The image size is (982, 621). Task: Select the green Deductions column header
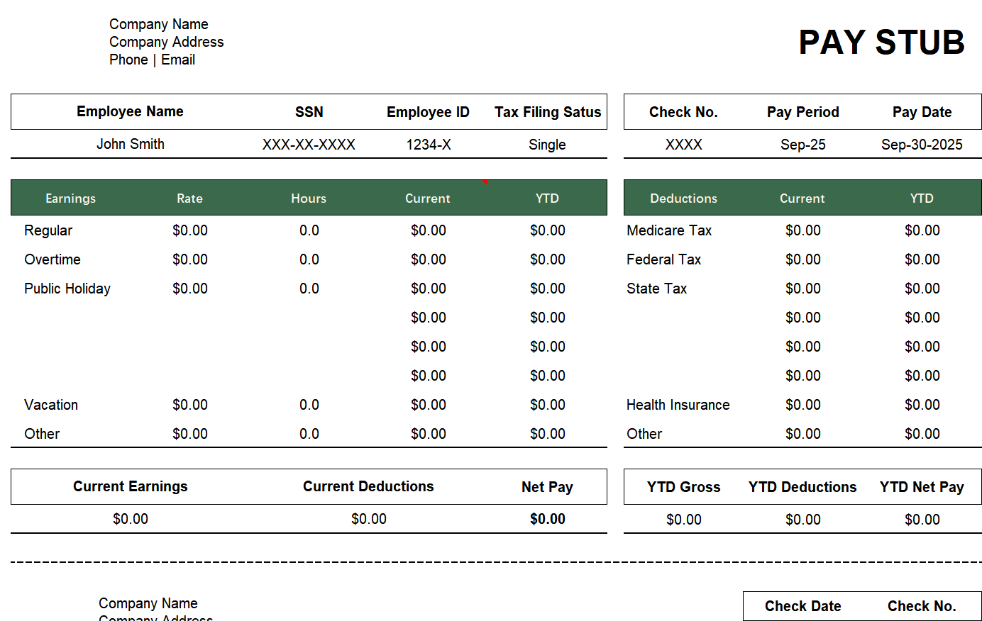coord(683,198)
